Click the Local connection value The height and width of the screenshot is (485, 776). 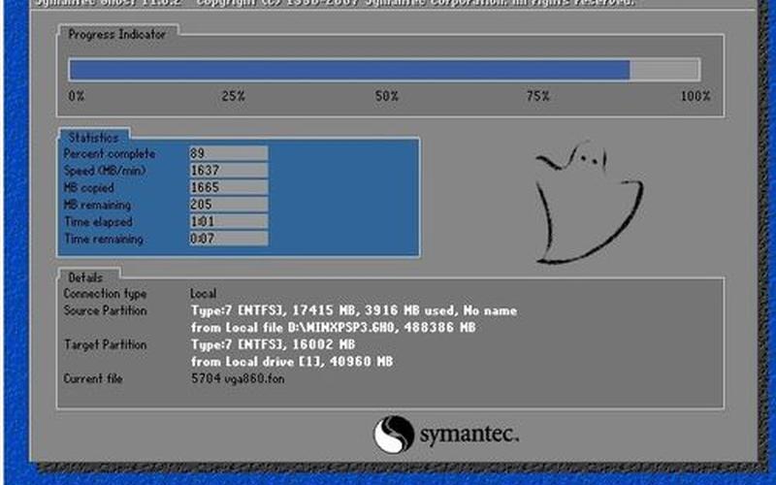click(x=204, y=294)
